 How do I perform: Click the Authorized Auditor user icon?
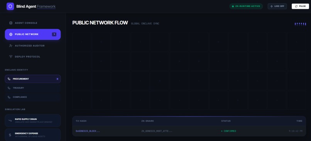[11, 46]
